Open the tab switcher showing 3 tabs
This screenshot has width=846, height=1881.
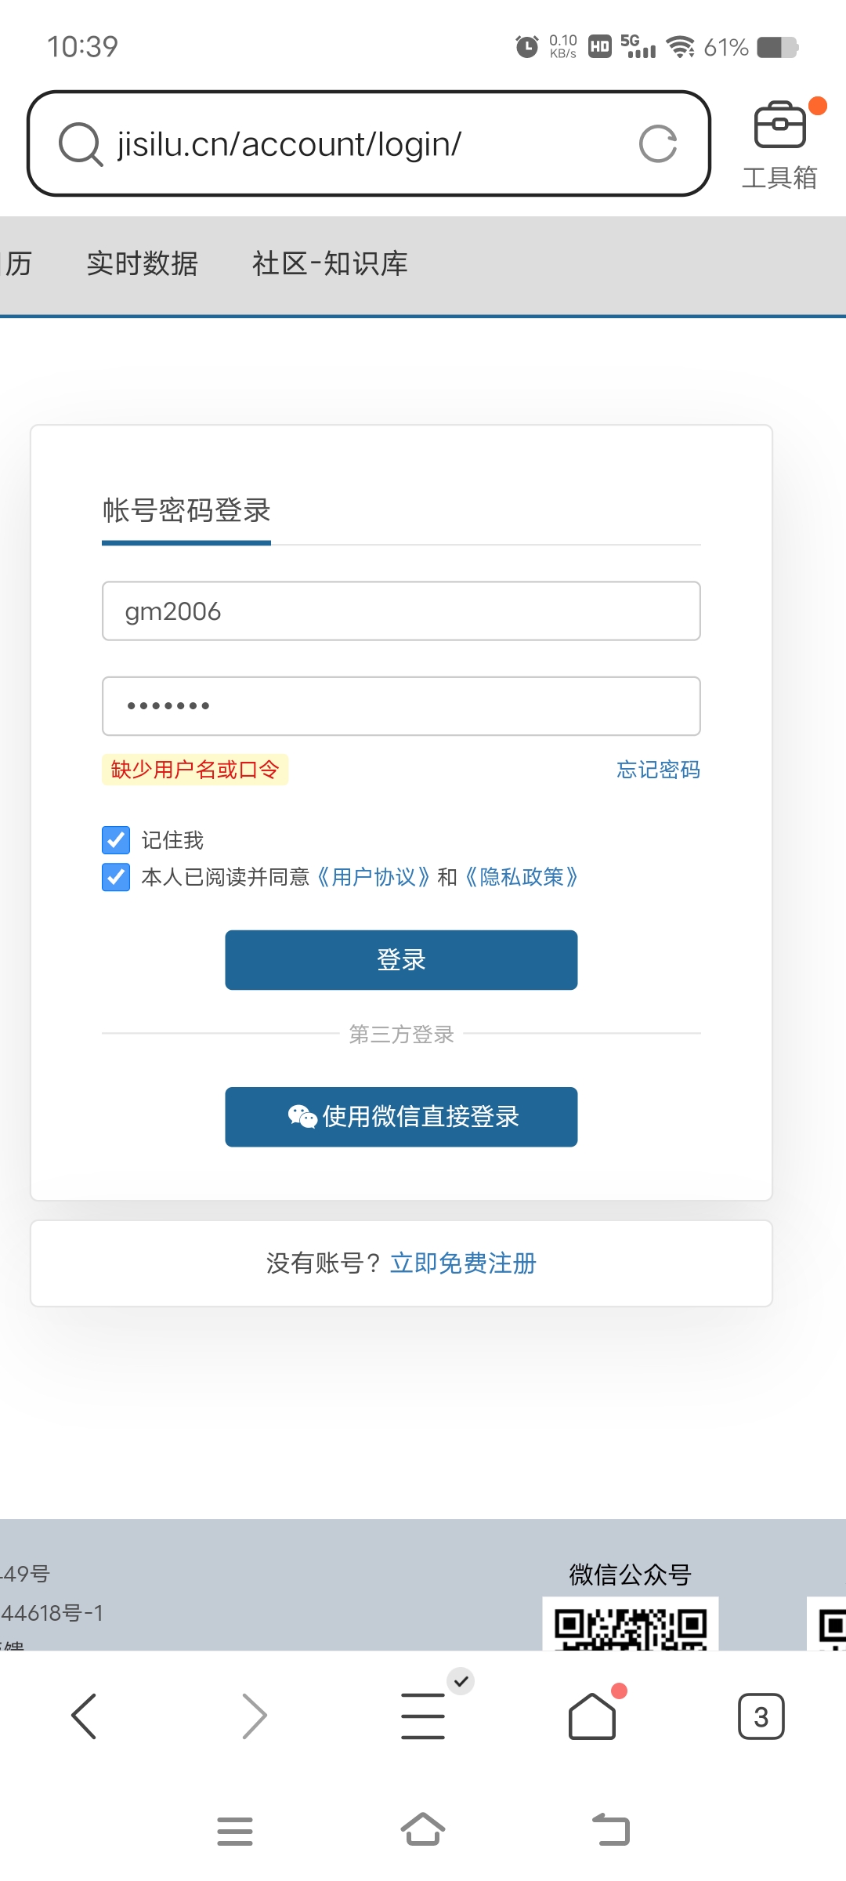(761, 1716)
